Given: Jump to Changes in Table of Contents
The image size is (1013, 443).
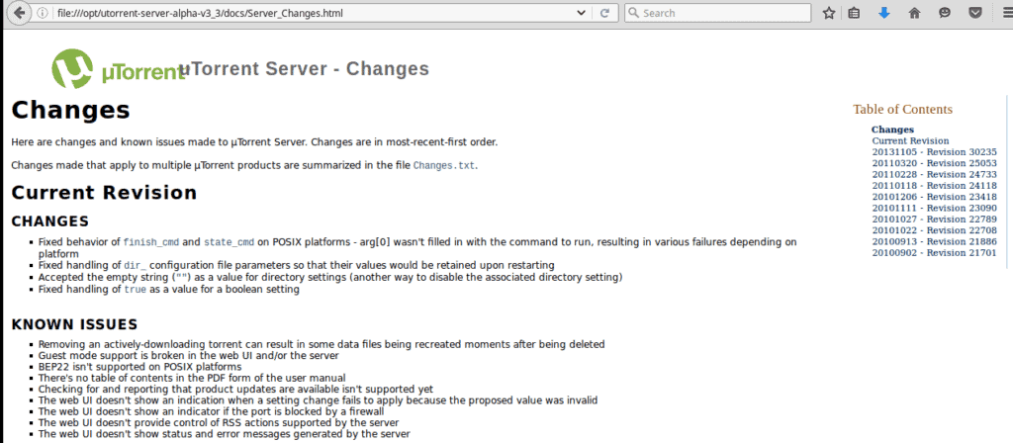Looking at the screenshot, I should 892,130.
